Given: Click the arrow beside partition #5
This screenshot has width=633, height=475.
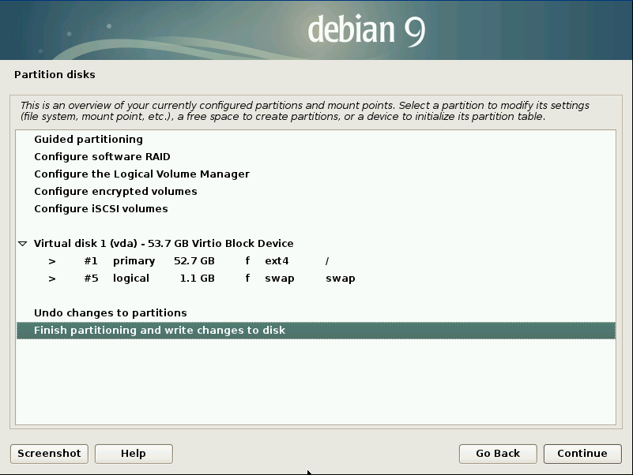Looking at the screenshot, I should pos(52,279).
